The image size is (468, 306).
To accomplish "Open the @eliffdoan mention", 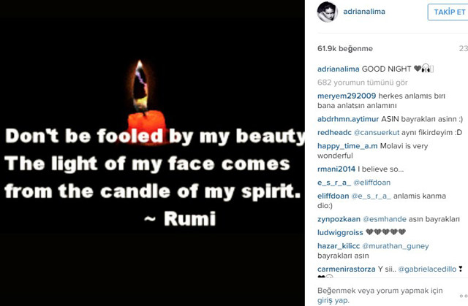I will (x=372, y=183).
